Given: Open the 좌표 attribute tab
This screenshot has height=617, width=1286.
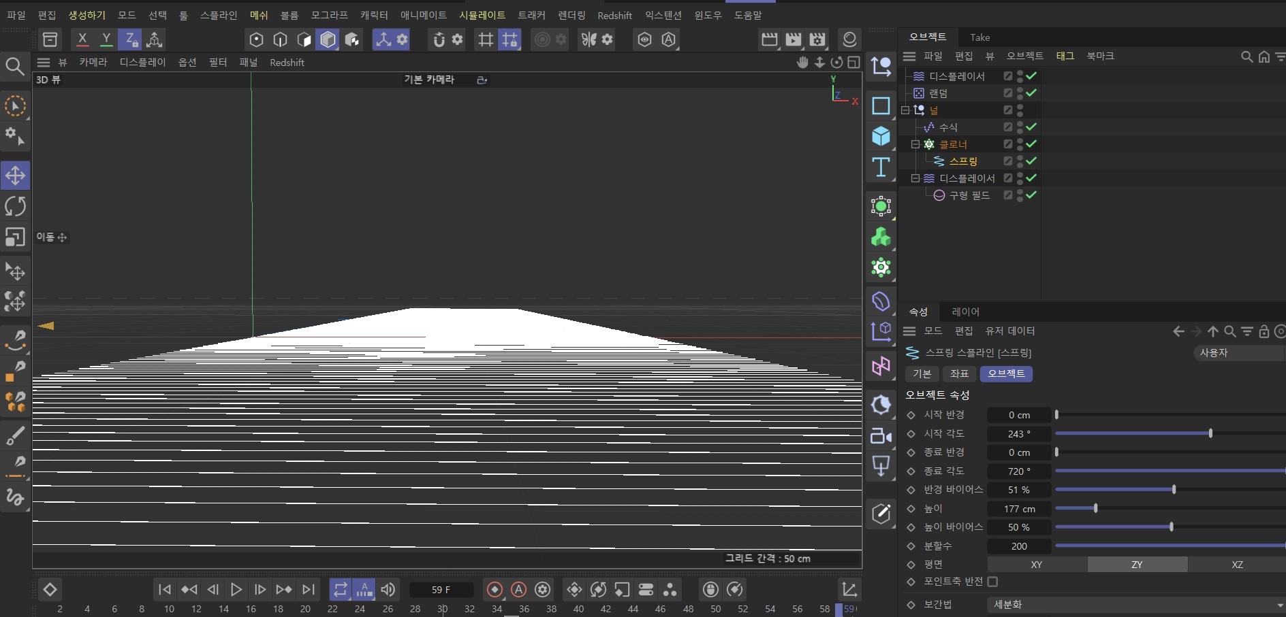Looking at the screenshot, I should pos(959,373).
